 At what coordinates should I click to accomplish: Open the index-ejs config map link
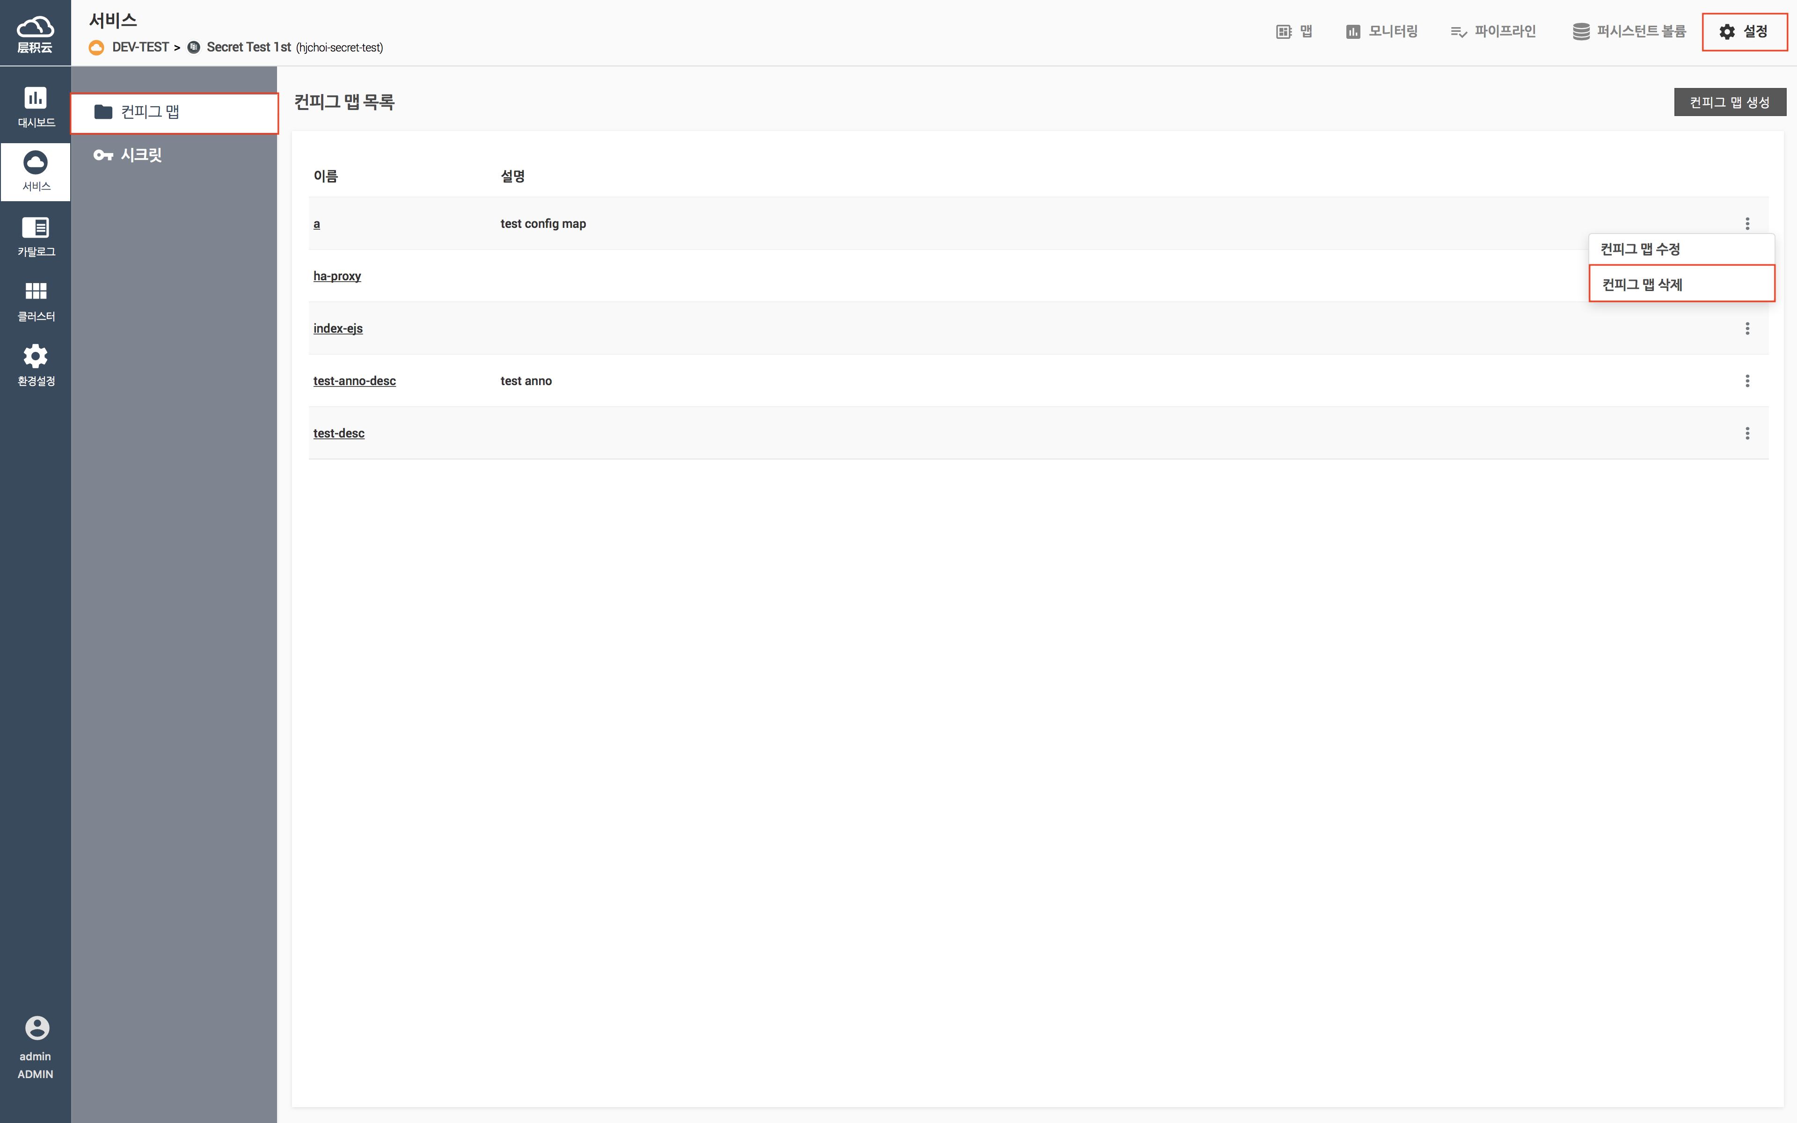click(x=338, y=328)
